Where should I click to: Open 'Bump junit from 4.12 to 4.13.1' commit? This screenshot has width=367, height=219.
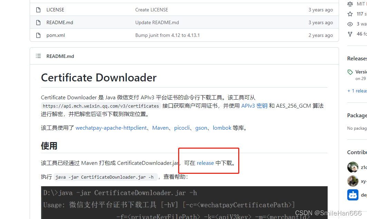pyautogui.click(x=167, y=35)
